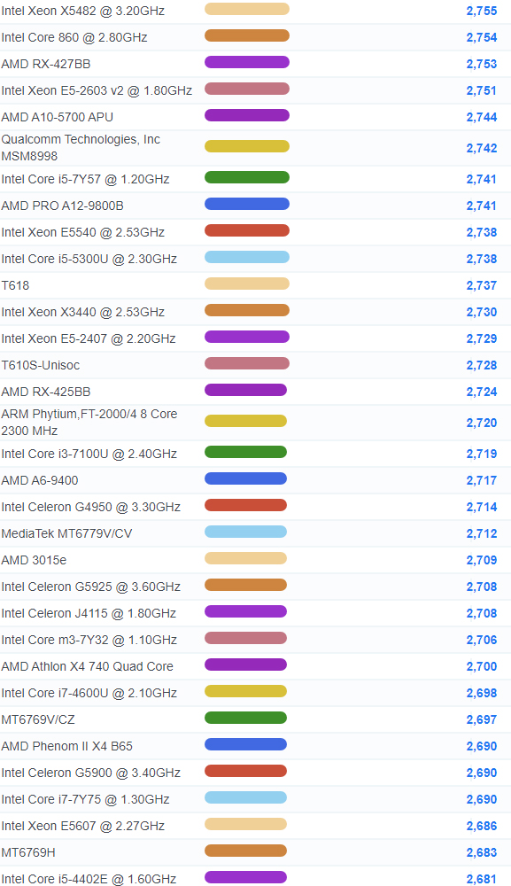Screen dimensions: 511x886
Task: Select Intel Core i5-7Y57 @ 1.20GHz
Action: click(85, 179)
